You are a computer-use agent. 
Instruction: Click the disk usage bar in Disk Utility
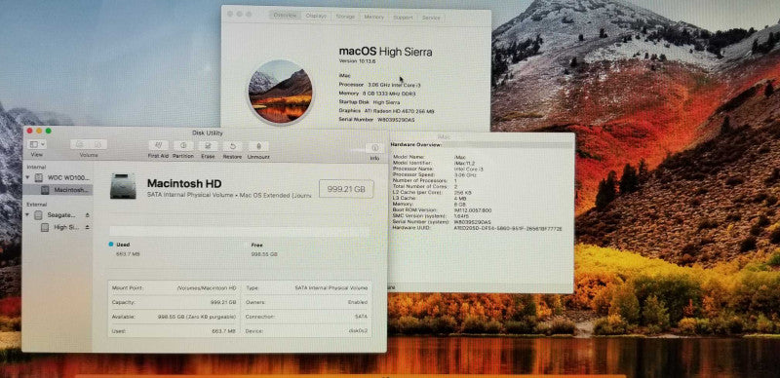(239, 231)
